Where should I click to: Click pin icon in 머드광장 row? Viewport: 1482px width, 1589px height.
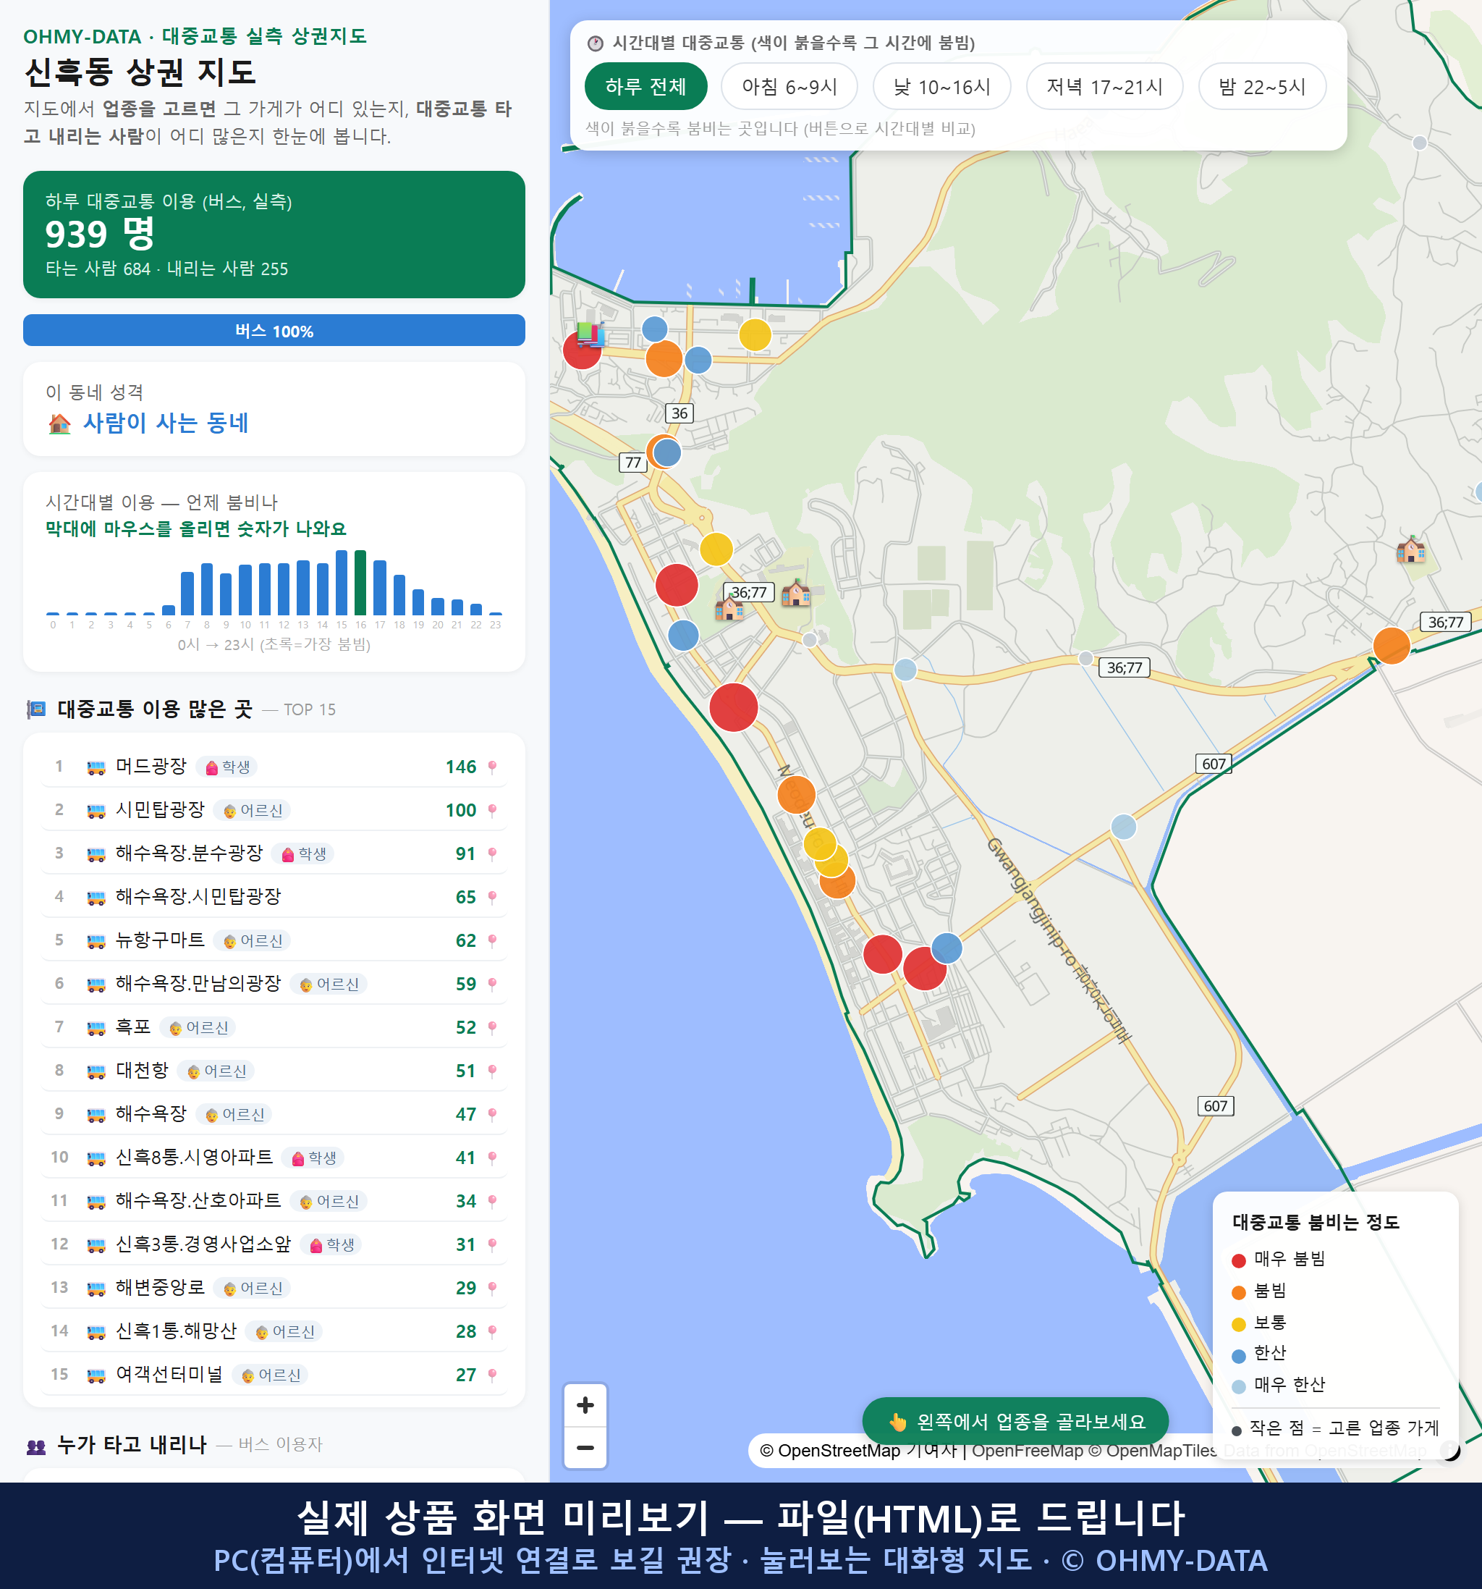tap(492, 767)
